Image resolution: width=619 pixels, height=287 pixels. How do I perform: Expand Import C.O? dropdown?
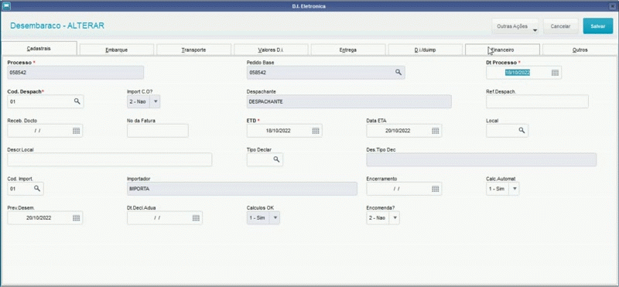pos(156,101)
